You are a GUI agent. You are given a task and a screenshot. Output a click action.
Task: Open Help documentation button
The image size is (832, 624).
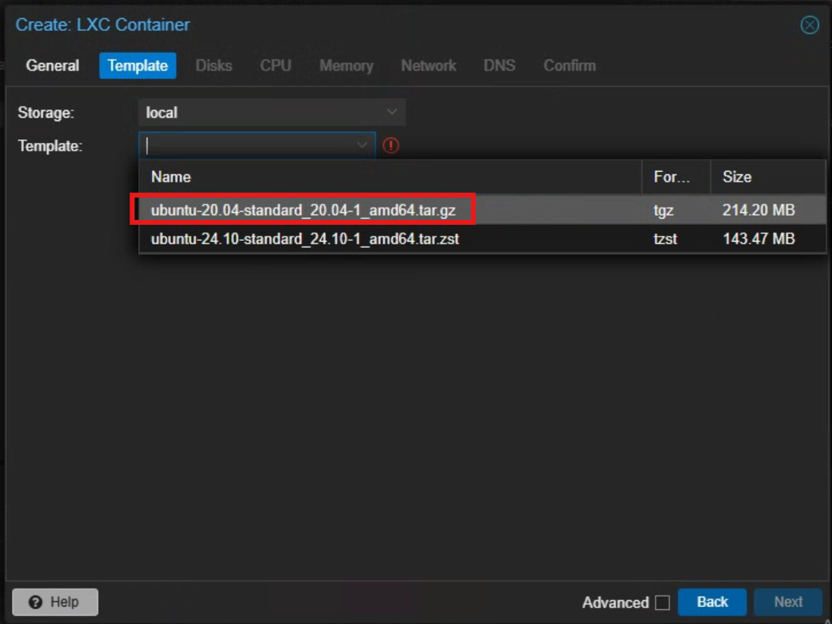coord(55,602)
